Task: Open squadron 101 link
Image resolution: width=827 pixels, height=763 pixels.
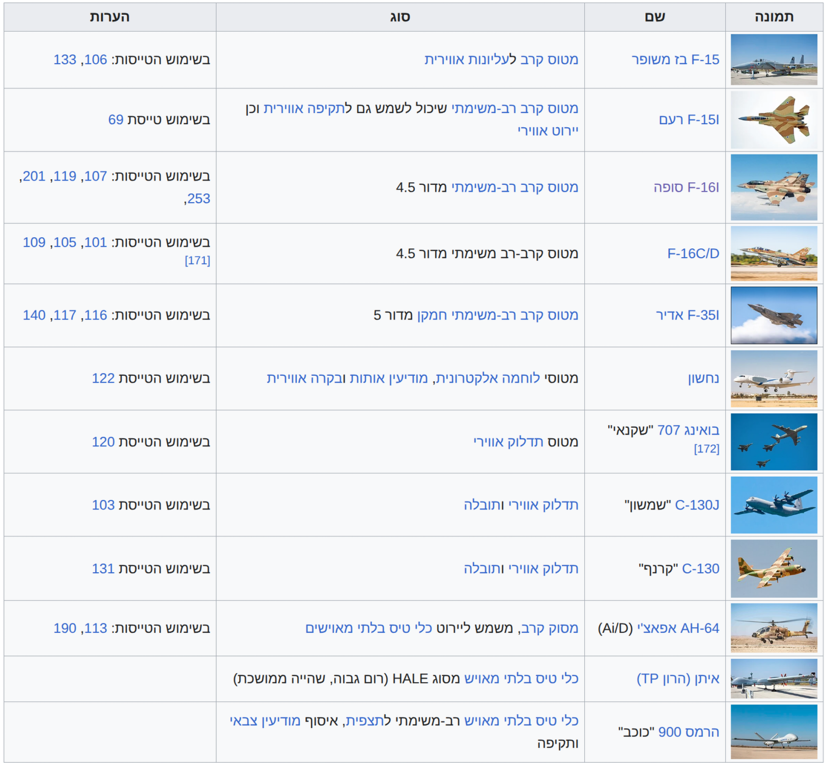Action: point(96,242)
